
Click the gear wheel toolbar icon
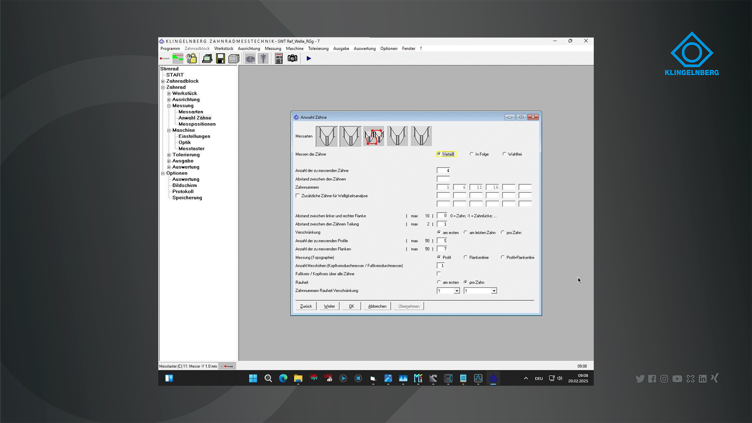coord(250,59)
